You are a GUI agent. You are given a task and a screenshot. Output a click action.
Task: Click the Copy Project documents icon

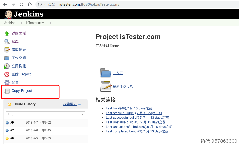coord(7,91)
